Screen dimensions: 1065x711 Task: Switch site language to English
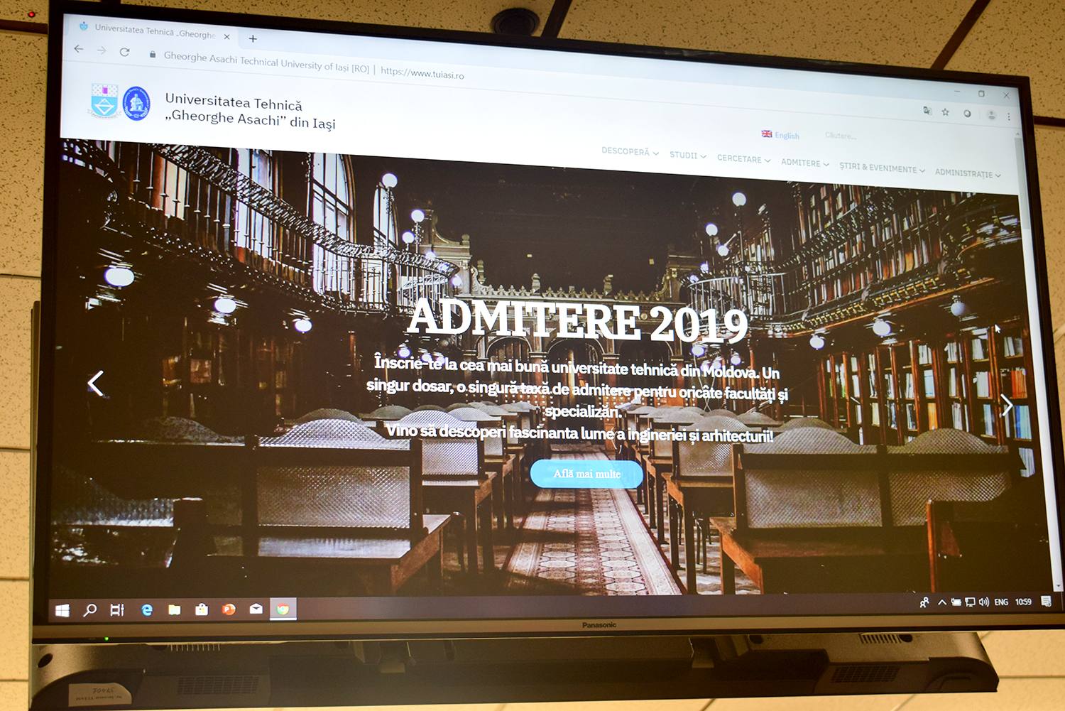[x=787, y=136]
